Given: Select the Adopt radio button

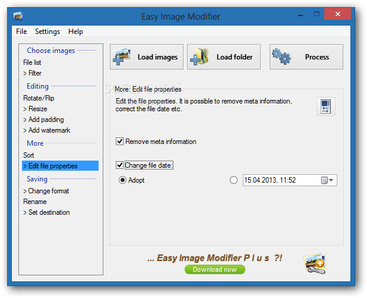Looking at the screenshot, I should pos(122,180).
